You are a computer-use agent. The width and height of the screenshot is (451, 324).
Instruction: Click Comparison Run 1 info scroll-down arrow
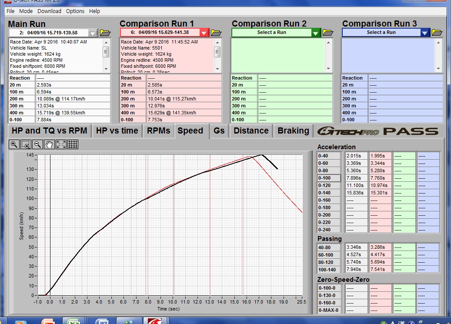point(217,69)
